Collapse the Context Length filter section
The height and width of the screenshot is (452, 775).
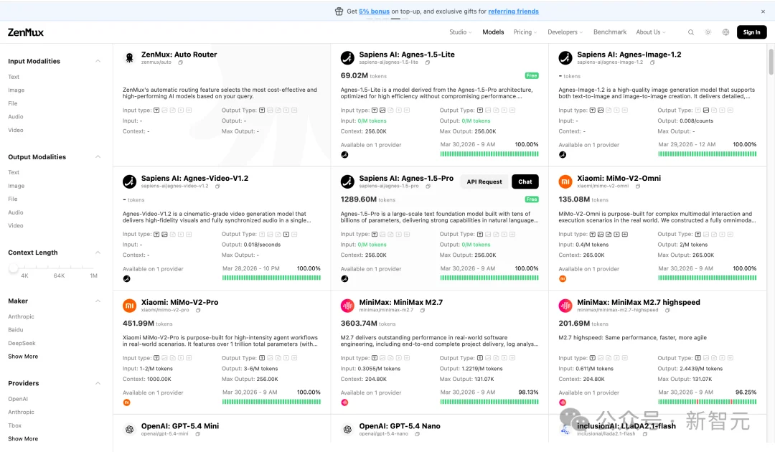point(98,253)
